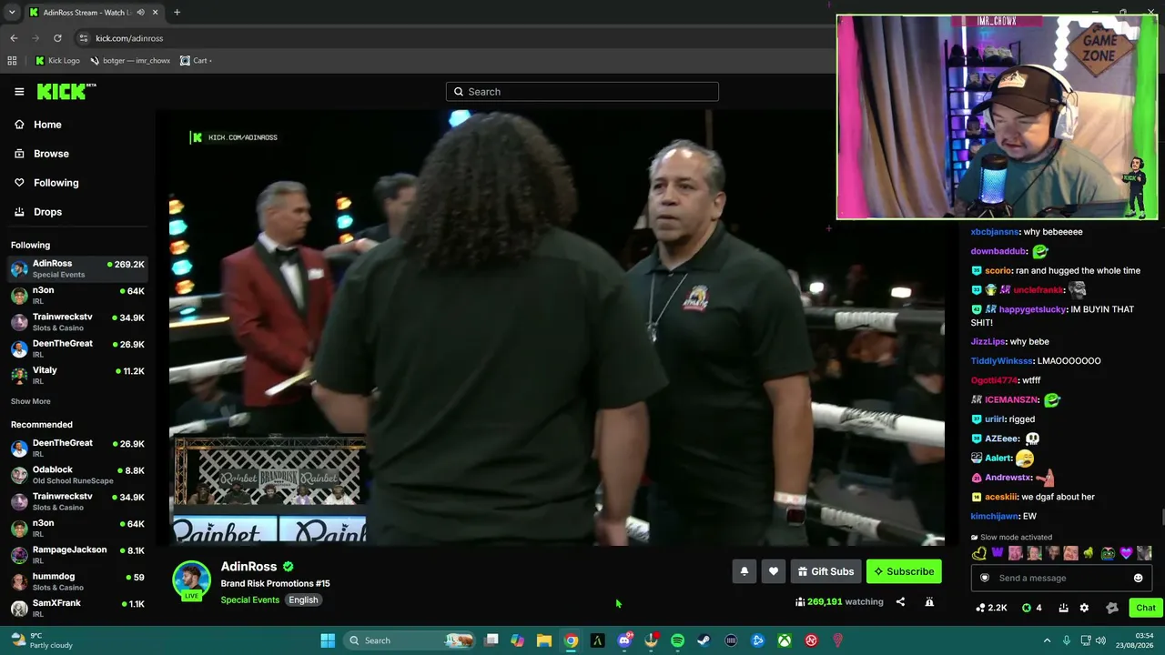
Task: Report the stream with the siren icon
Action: tap(929, 601)
